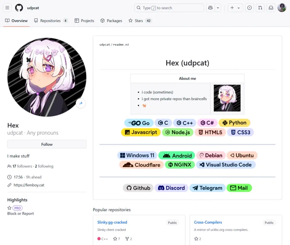This screenshot has height=245, width=290.
Task: Click the Ubuntu badge
Action: (242, 155)
